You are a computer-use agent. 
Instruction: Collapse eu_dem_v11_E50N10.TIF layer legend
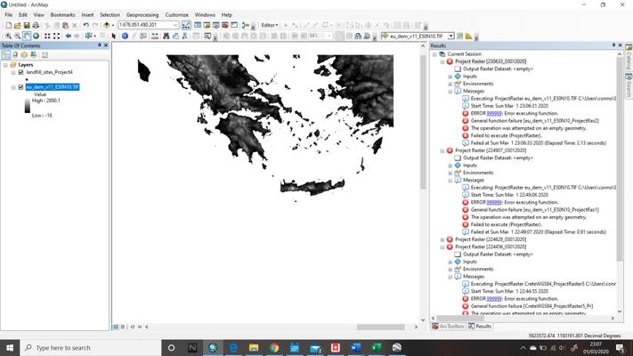tap(13, 87)
